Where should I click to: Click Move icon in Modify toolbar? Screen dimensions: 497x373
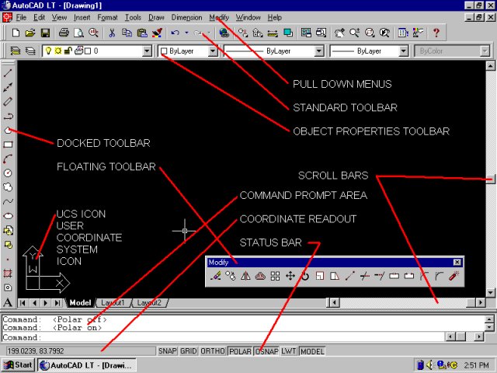pyautogui.click(x=290, y=276)
